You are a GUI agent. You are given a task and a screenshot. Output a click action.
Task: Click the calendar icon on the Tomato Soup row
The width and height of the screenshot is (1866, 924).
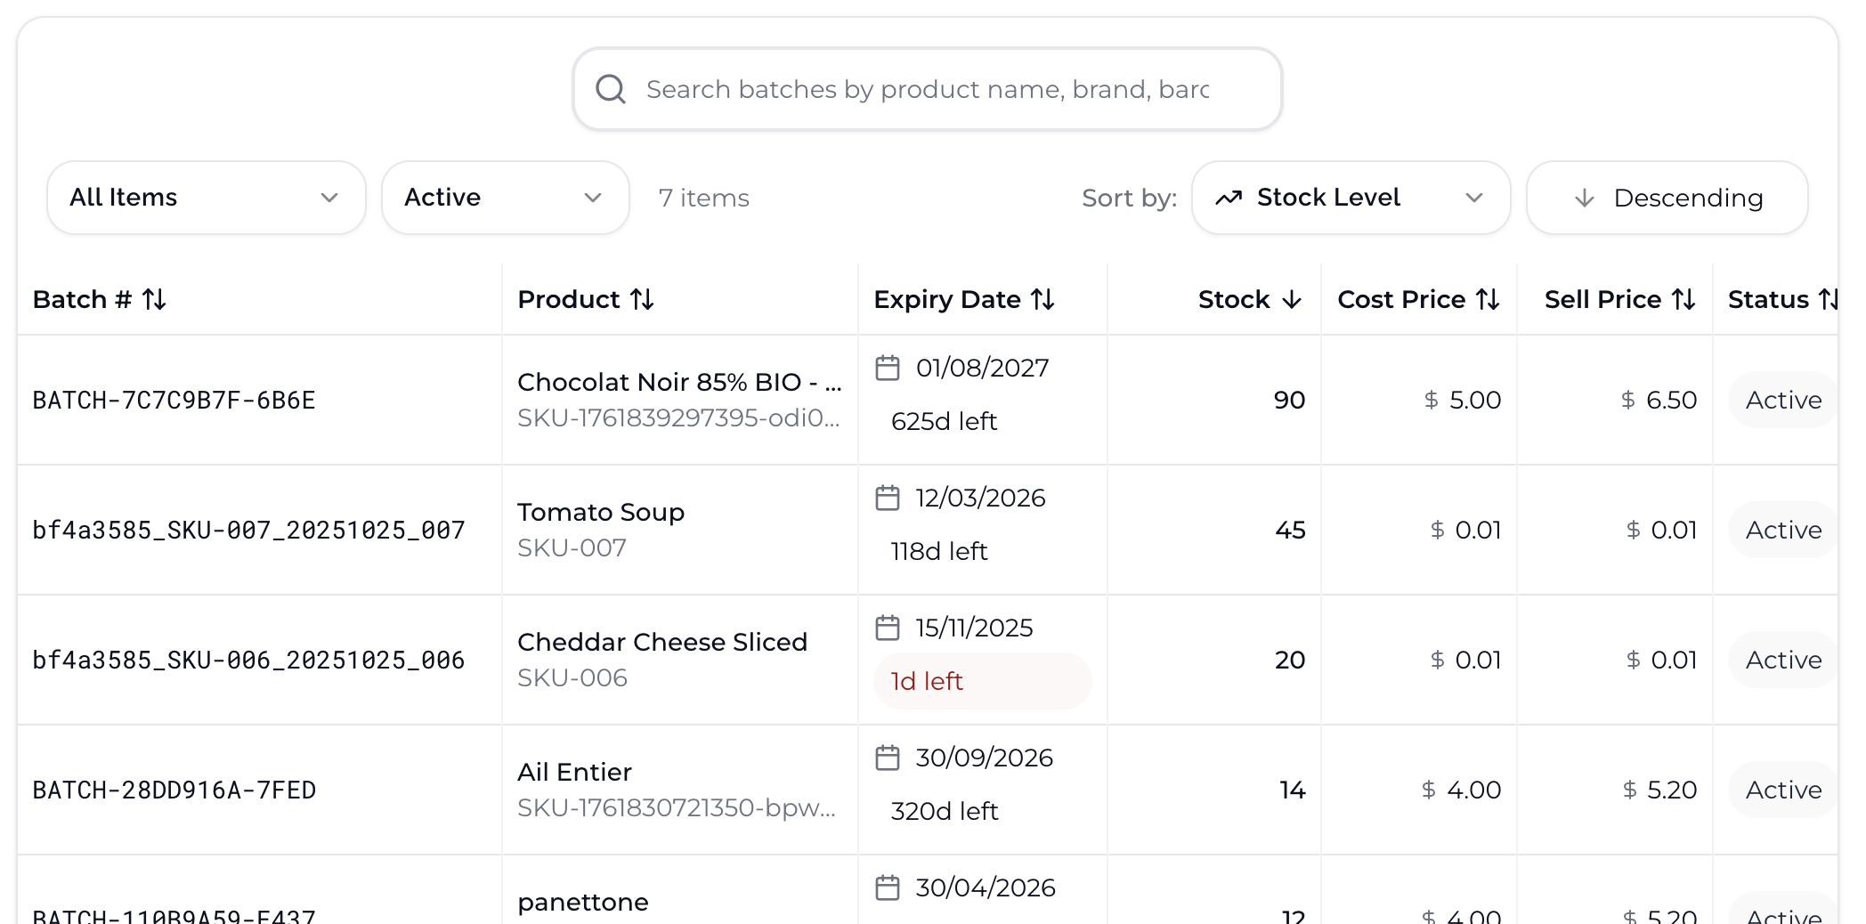pos(888,498)
